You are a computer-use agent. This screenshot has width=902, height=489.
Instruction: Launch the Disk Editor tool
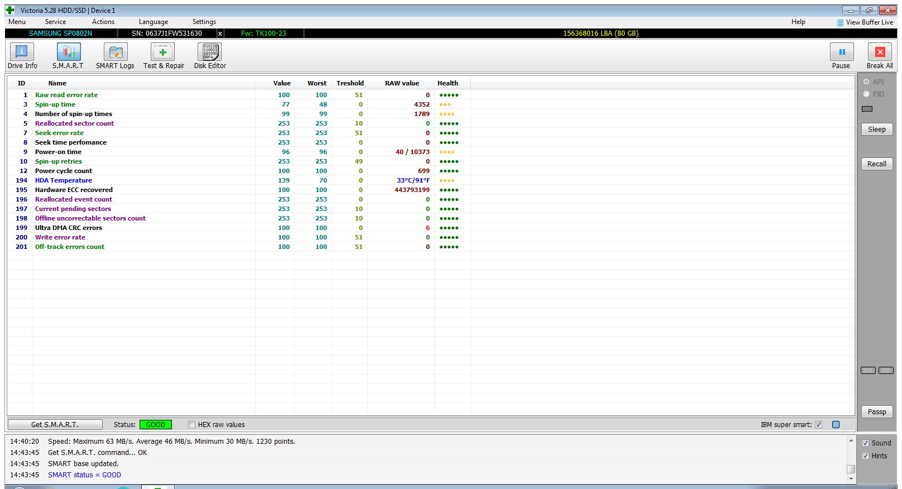click(210, 56)
